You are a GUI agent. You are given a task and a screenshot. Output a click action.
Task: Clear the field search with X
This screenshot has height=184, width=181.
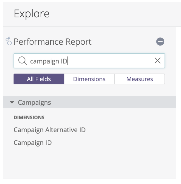[x=157, y=61]
